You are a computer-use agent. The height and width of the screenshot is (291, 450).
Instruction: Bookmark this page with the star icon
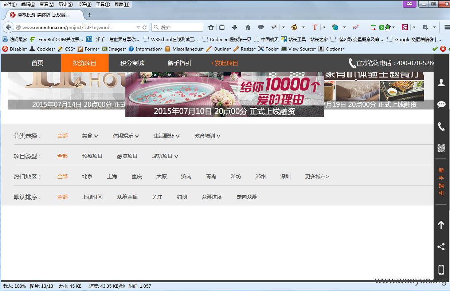[x=211, y=27]
